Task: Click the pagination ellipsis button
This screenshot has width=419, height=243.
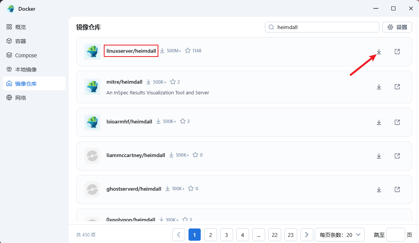Action: (x=259, y=235)
